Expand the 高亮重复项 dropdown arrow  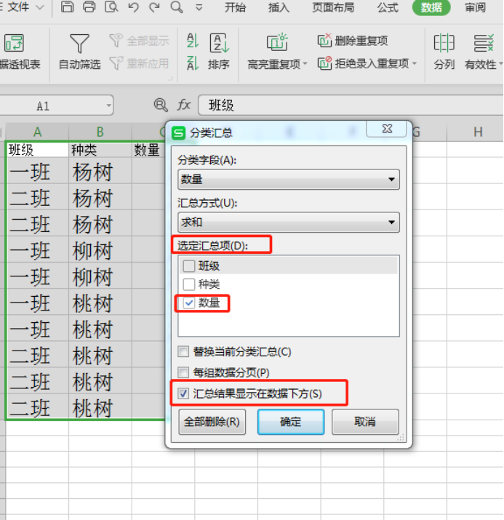pos(305,63)
